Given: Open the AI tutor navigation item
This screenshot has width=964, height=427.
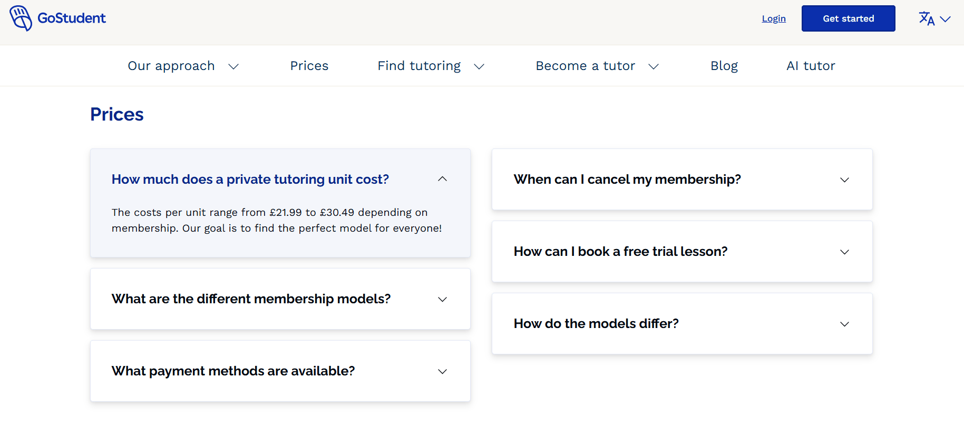Looking at the screenshot, I should pyautogui.click(x=811, y=66).
